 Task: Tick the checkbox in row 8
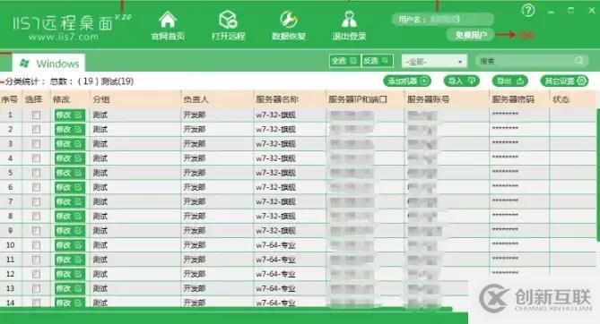click(x=37, y=217)
